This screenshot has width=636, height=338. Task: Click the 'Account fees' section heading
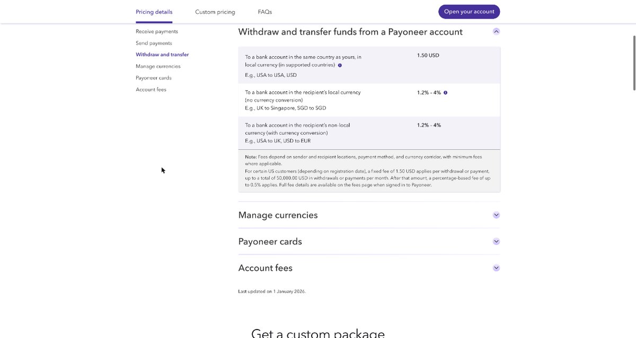click(266, 268)
